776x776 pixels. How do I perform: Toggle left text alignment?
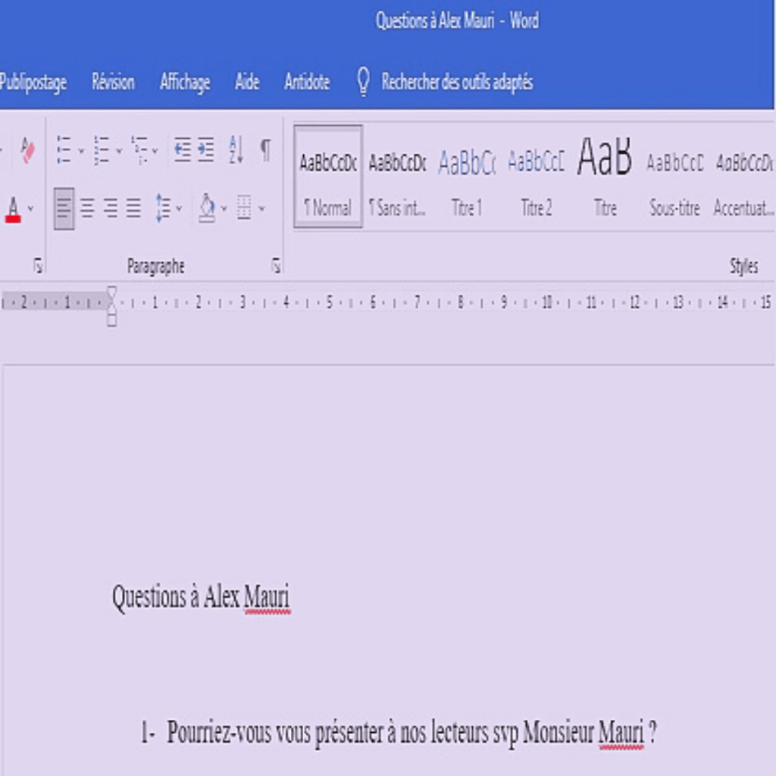pyautogui.click(x=64, y=208)
